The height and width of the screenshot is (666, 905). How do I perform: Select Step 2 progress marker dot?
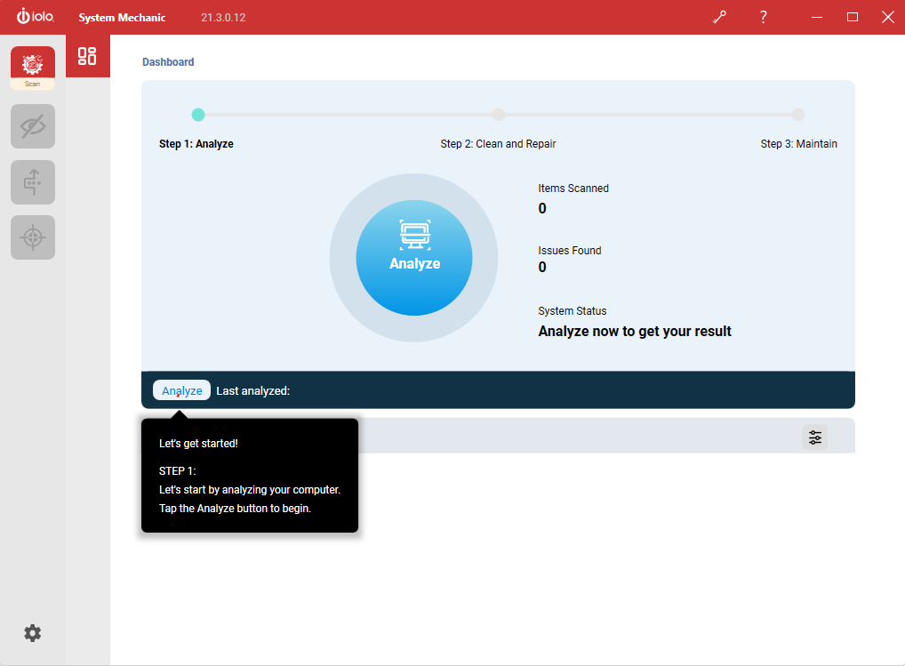[498, 115]
